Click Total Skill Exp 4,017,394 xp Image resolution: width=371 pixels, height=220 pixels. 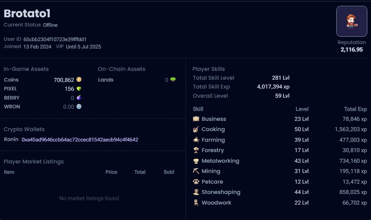[x=273, y=87]
